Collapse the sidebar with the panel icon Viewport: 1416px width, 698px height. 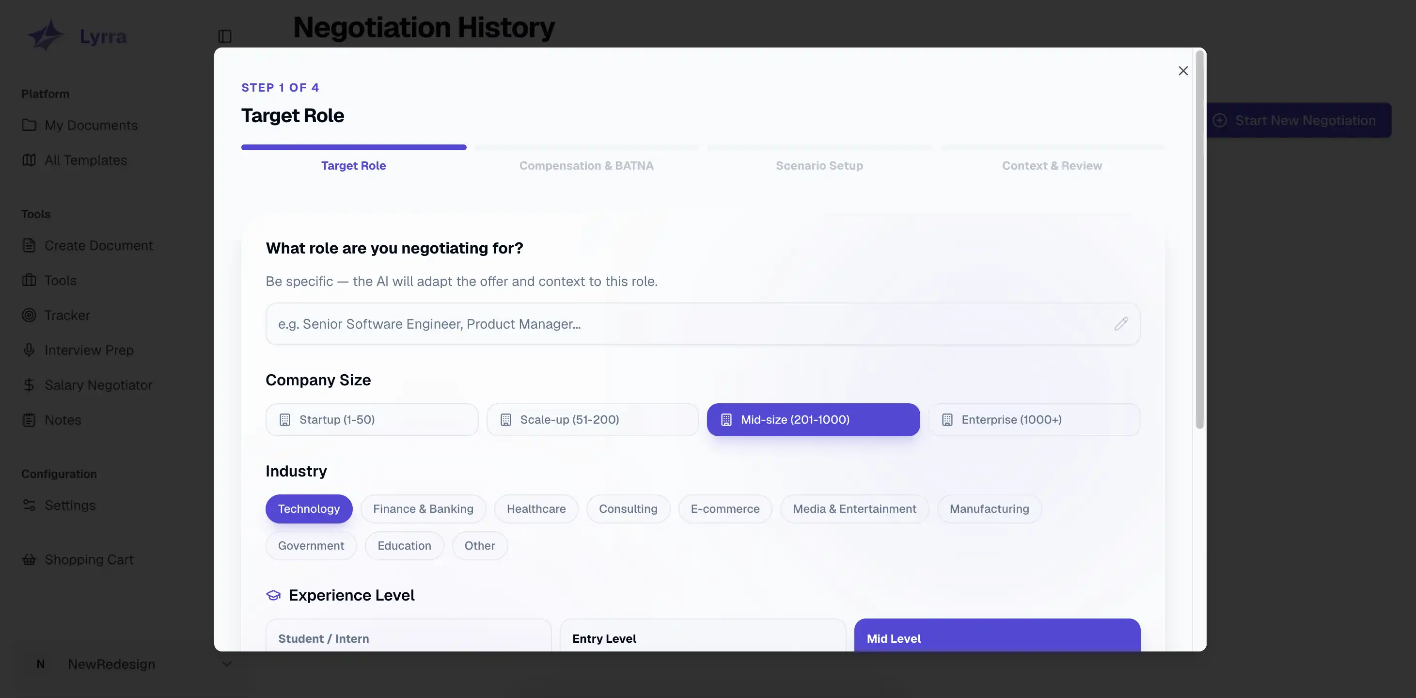coord(225,35)
